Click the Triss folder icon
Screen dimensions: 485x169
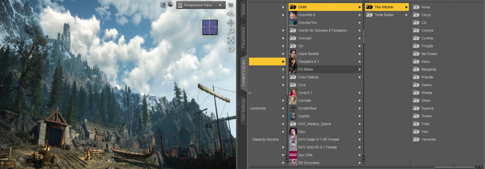(416, 124)
